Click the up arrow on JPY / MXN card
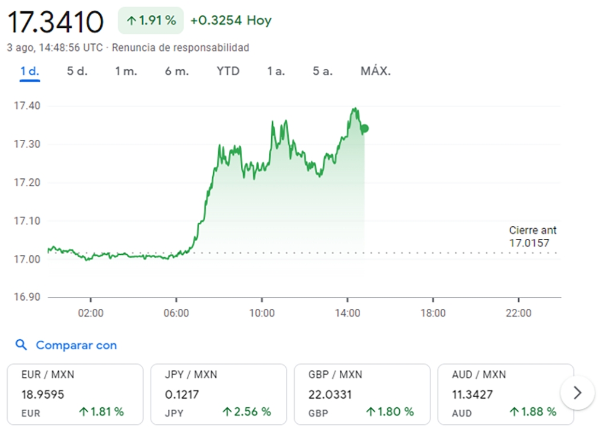The height and width of the screenshot is (438, 599). point(227,412)
